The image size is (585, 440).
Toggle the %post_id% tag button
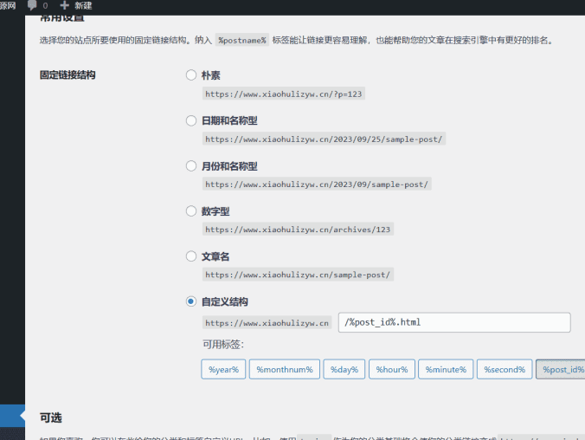(x=561, y=369)
